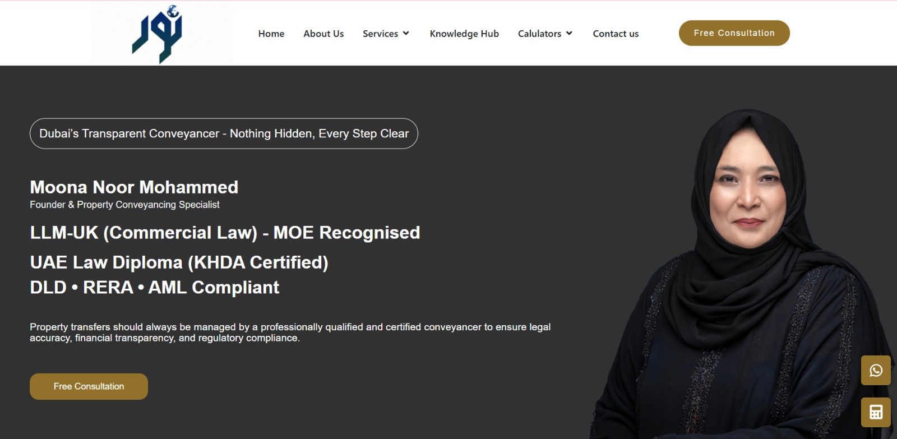This screenshot has height=439, width=897.
Task: Open the Knowledge Hub page
Action: click(464, 34)
